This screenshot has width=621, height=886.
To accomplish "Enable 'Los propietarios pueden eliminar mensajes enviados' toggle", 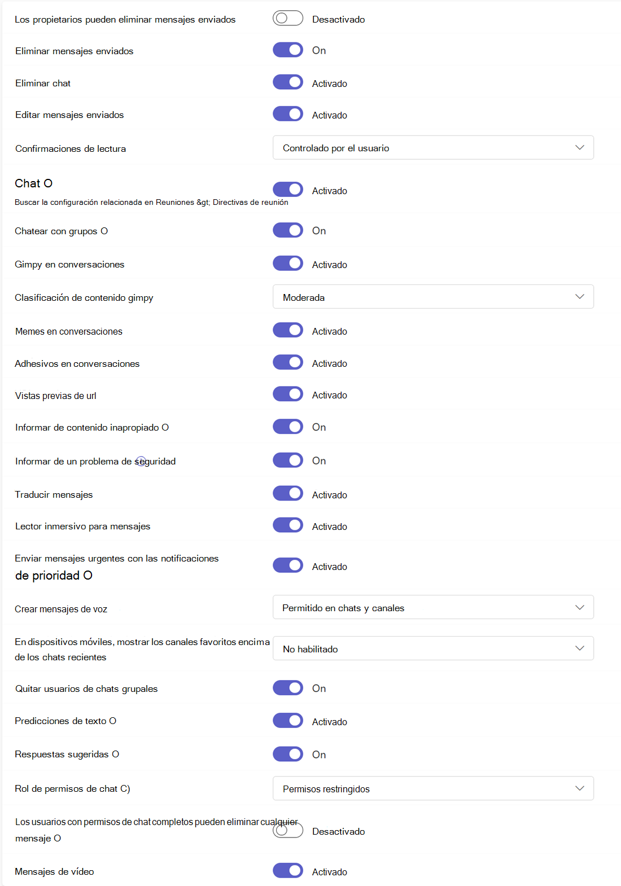I will coord(288,19).
